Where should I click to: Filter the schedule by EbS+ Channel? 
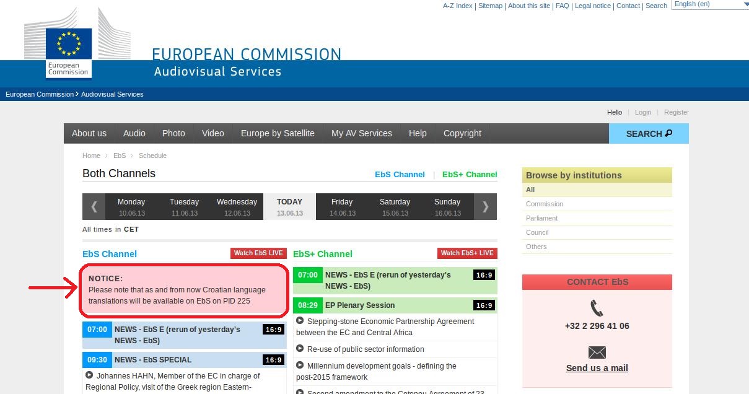pyautogui.click(x=470, y=175)
